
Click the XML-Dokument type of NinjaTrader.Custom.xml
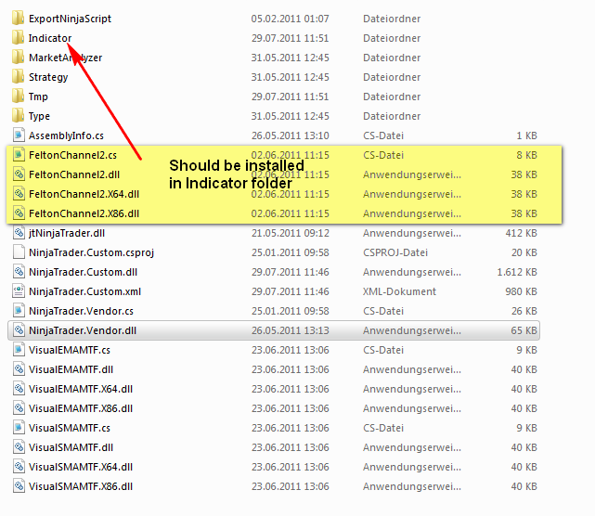(399, 291)
